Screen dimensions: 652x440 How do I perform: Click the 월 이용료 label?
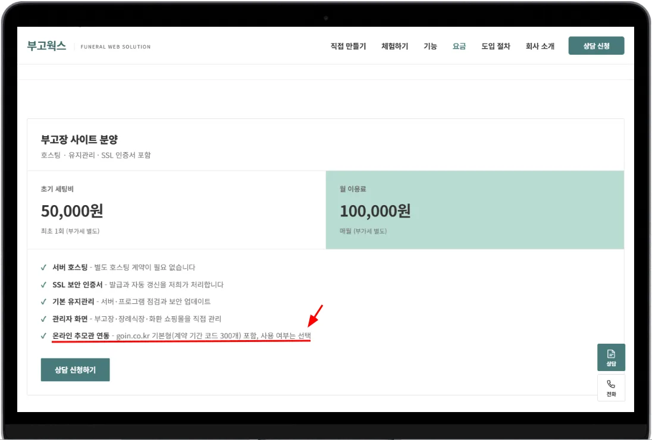click(x=353, y=189)
